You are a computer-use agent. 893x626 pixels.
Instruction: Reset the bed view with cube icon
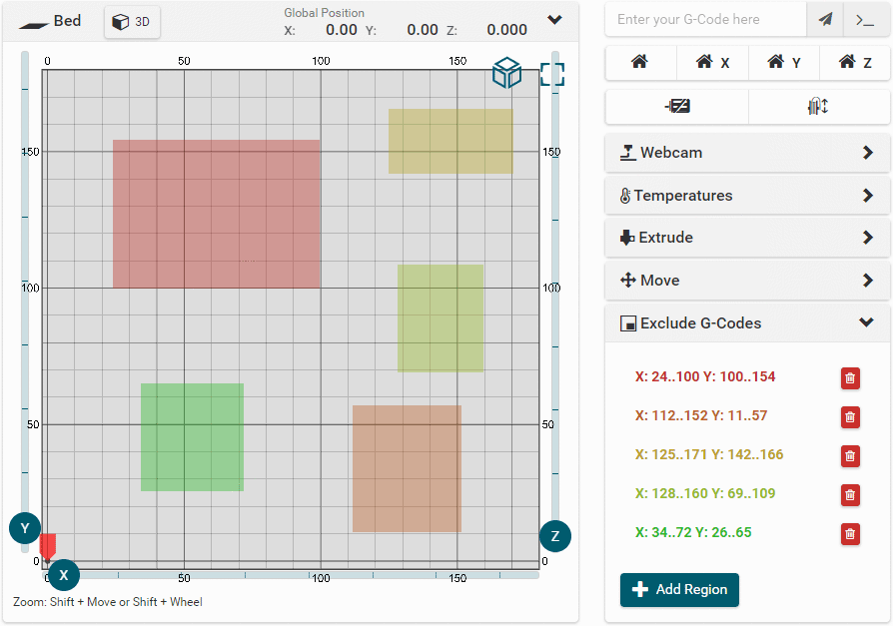(507, 73)
